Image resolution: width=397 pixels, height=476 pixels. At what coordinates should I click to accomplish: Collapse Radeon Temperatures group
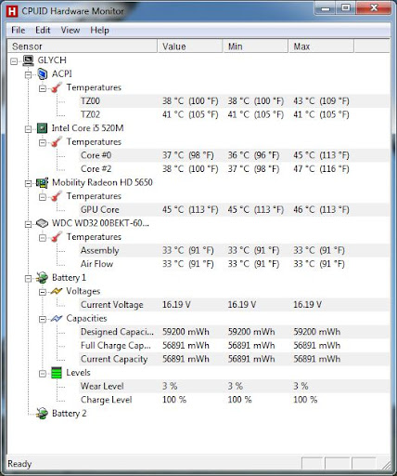(43, 197)
